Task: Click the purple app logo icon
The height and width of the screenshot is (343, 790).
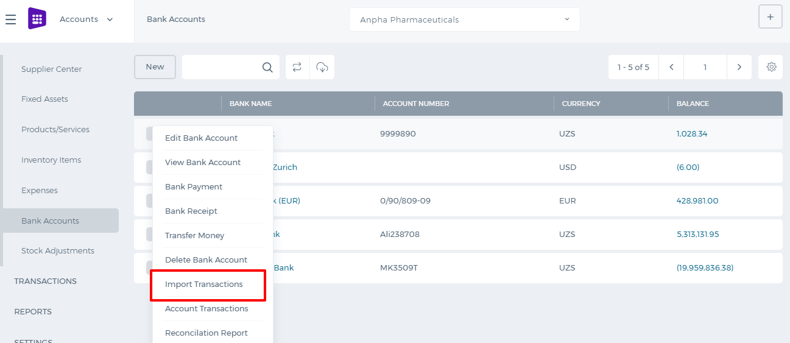Action: (x=37, y=19)
